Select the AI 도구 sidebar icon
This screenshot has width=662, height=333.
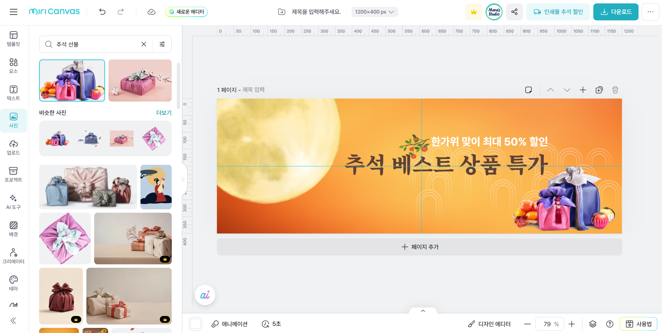coord(13,202)
